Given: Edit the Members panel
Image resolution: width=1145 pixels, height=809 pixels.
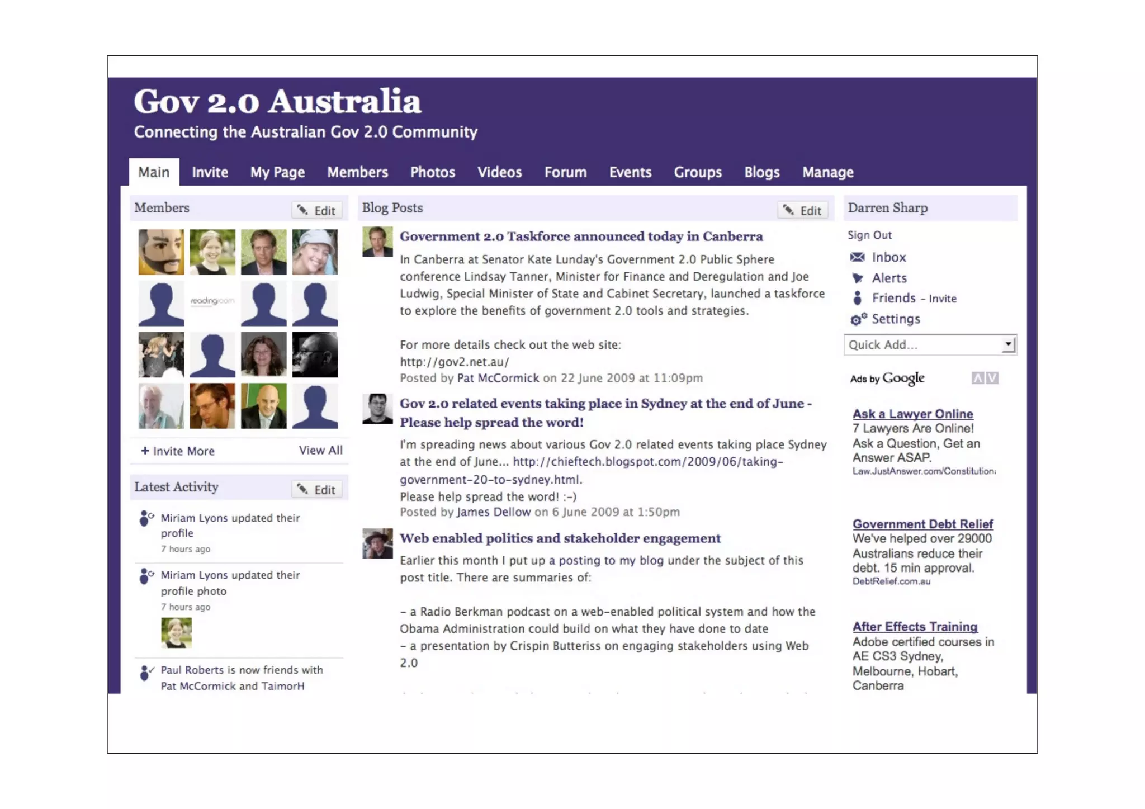Looking at the screenshot, I should (316, 211).
